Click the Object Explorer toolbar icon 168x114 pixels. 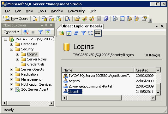[130, 19]
